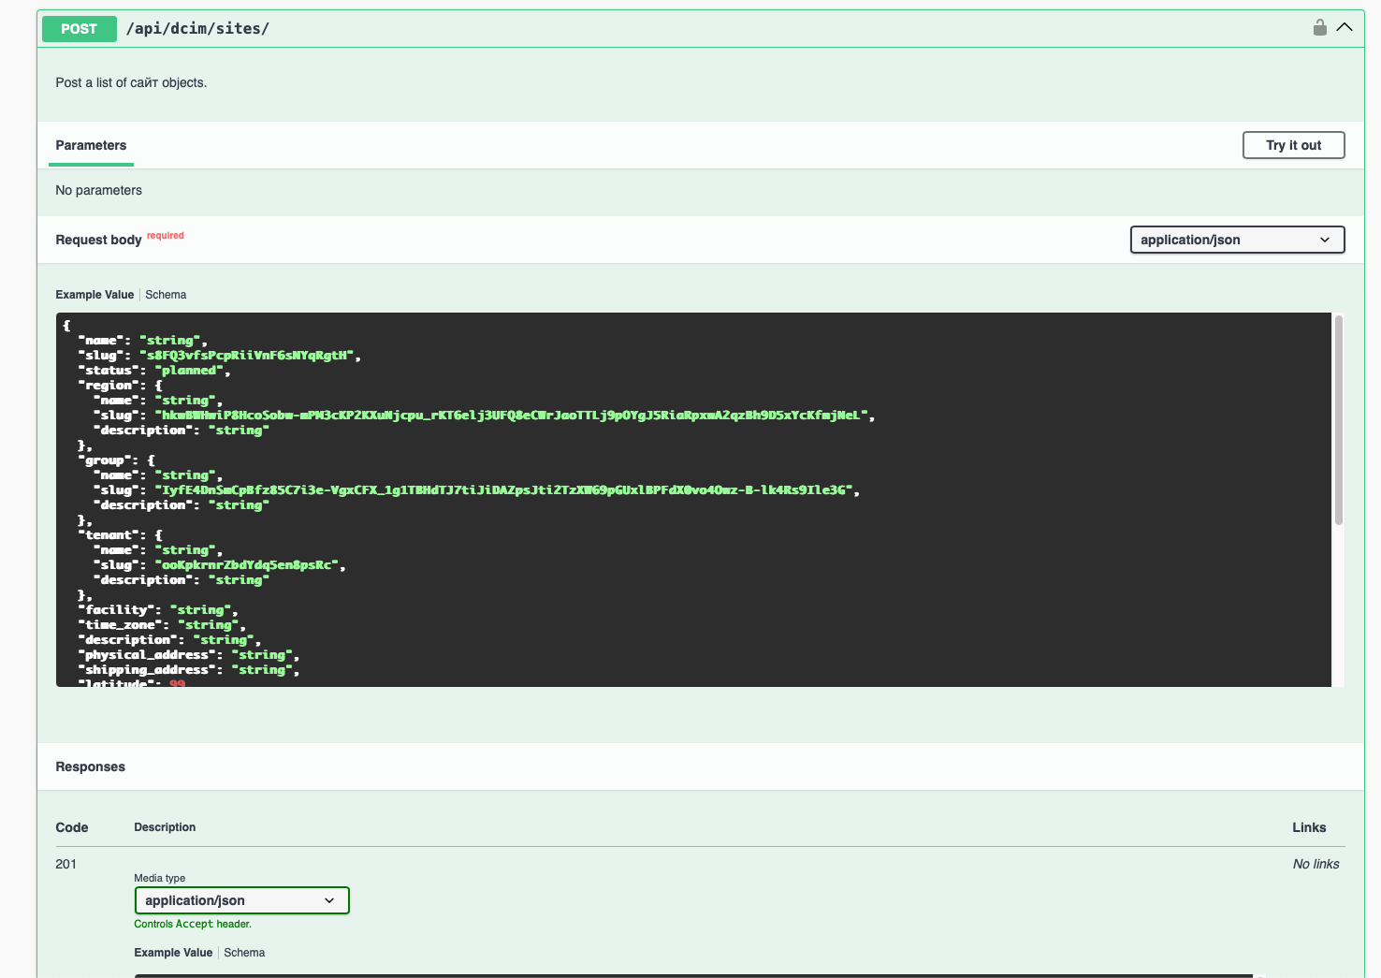Click the authorization lock icon

tap(1319, 27)
